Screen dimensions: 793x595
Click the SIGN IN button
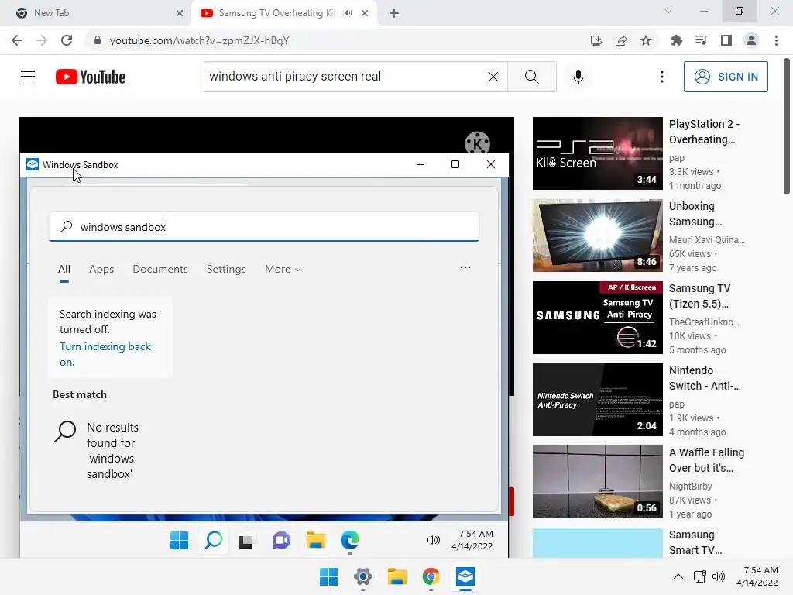click(x=726, y=77)
